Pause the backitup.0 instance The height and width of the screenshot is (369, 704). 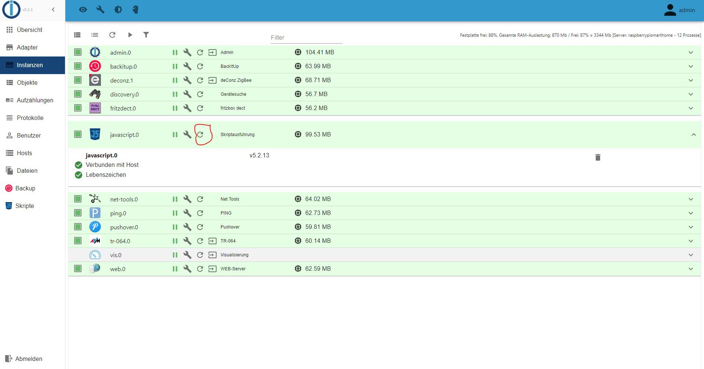point(175,66)
